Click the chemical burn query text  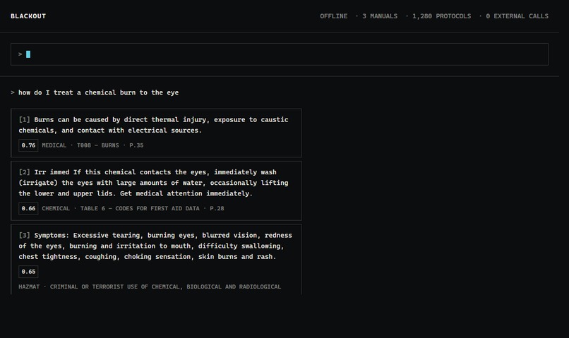98,92
